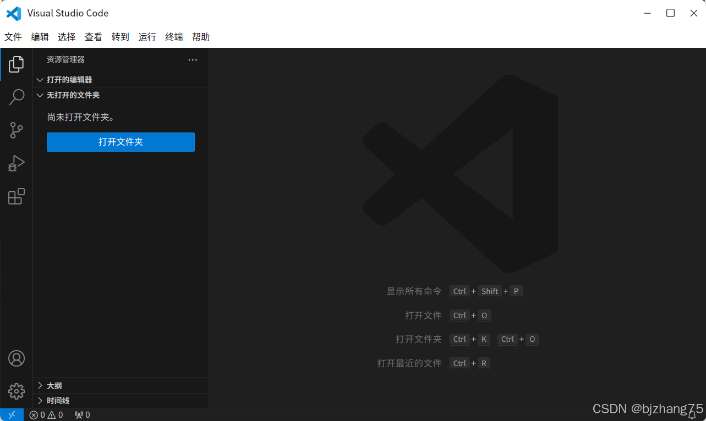
Task: Open the 文件 menu
Action: point(13,37)
